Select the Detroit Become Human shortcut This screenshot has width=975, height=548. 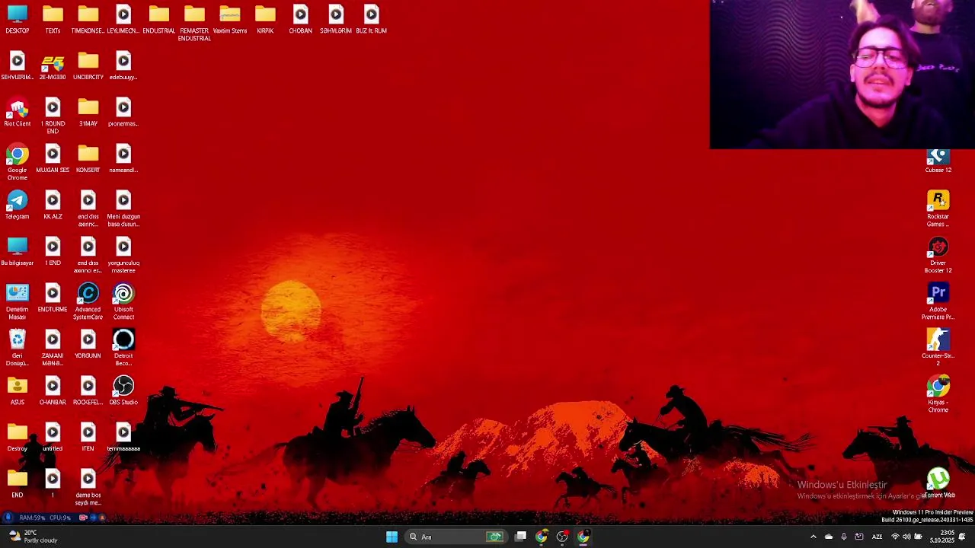123,349
